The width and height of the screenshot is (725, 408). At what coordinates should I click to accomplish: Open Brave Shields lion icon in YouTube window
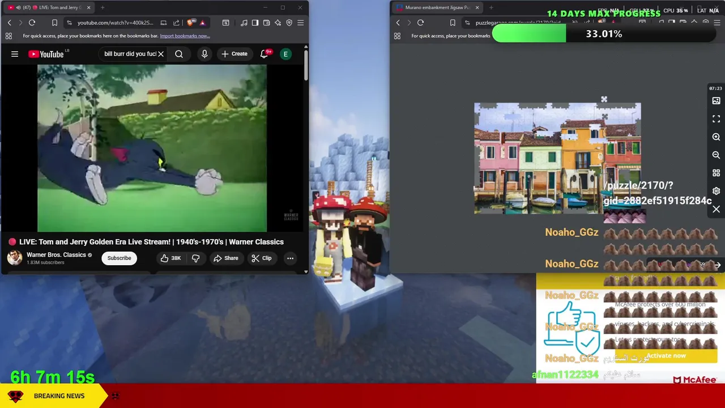pyautogui.click(x=190, y=23)
